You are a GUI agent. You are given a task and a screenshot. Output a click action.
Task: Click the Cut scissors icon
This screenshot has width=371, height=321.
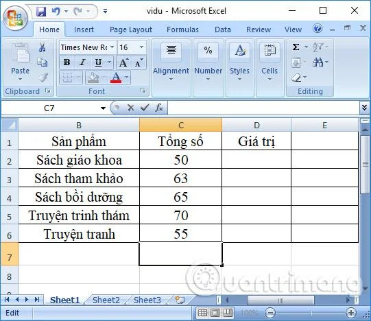42,47
